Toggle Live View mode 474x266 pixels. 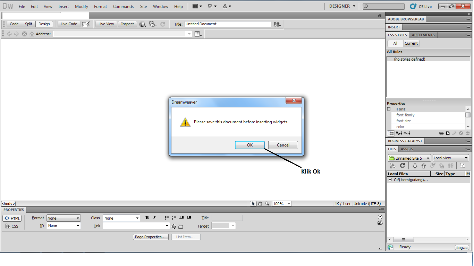click(106, 24)
